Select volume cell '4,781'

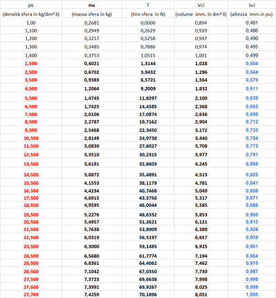(x=201, y=183)
